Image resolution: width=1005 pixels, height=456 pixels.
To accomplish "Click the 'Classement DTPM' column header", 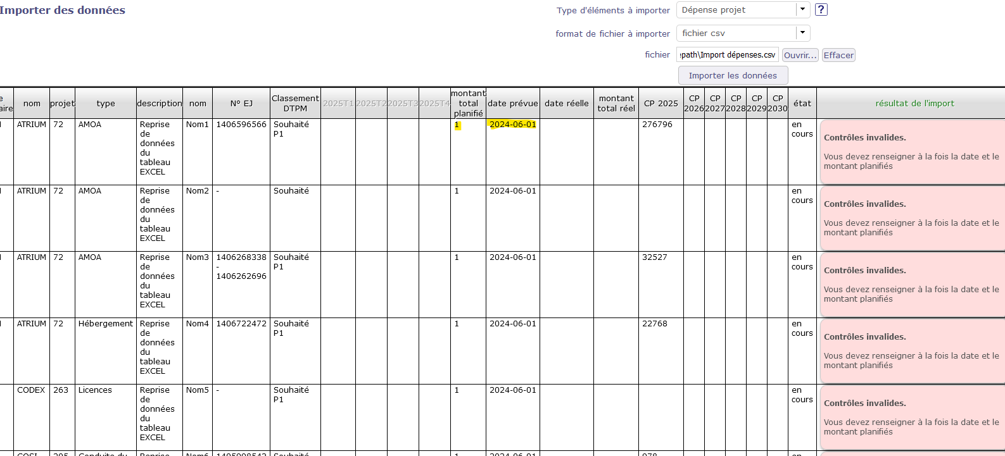I will pyautogui.click(x=295, y=103).
